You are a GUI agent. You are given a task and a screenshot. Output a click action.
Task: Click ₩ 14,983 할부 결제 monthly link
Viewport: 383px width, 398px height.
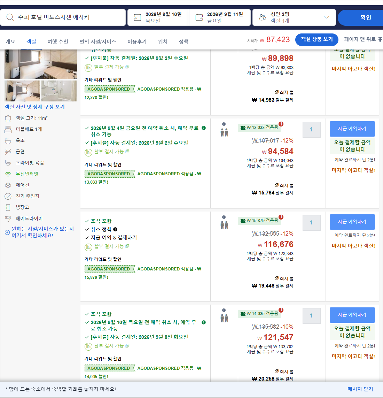273,100
